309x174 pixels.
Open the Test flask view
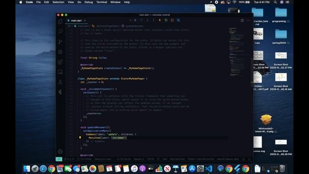click(x=60, y=82)
